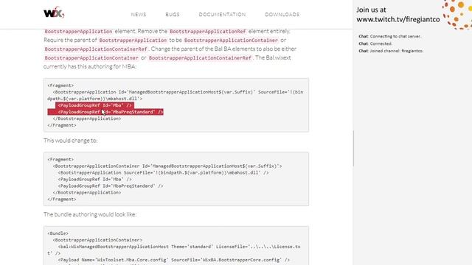The height and width of the screenshot is (265, 472).
Task: Click the closing </BootstrapperApplication> line in second block
Action: tap(87, 192)
